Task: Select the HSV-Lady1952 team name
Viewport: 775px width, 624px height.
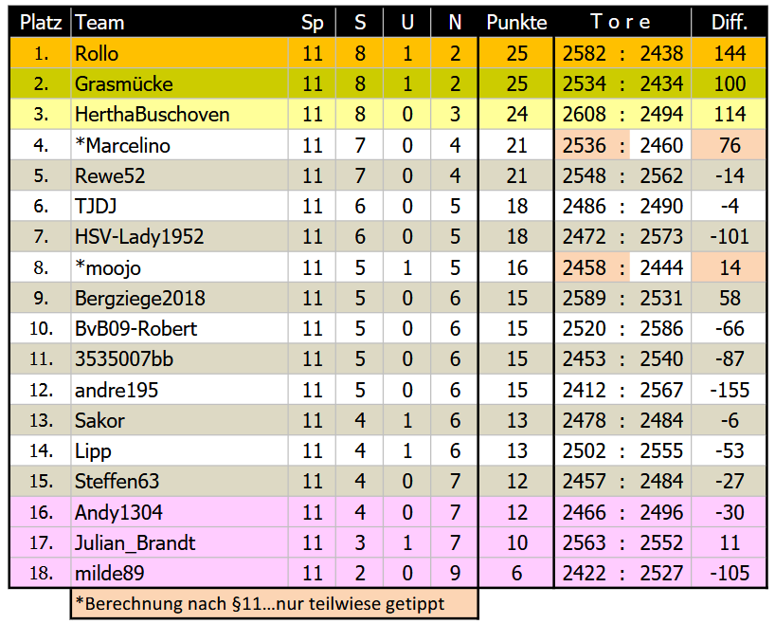Action: pos(139,237)
